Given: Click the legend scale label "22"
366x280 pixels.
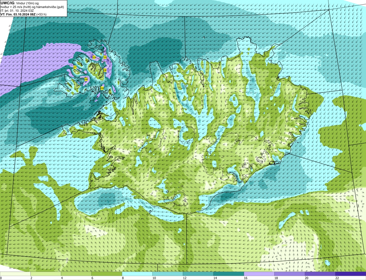Looking at the screenshot, I should pos(337,278).
